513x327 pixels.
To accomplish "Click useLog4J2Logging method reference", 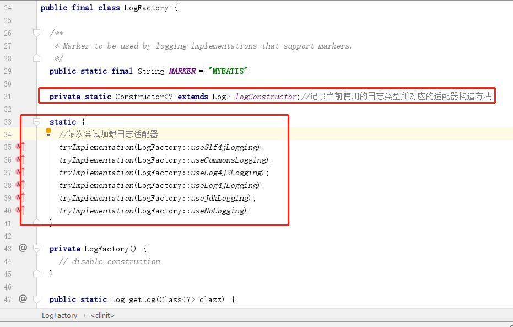I will pyautogui.click(x=227, y=173).
